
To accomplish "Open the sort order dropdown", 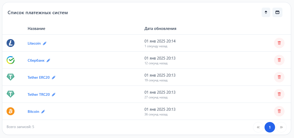I will click(x=266, y=12).
